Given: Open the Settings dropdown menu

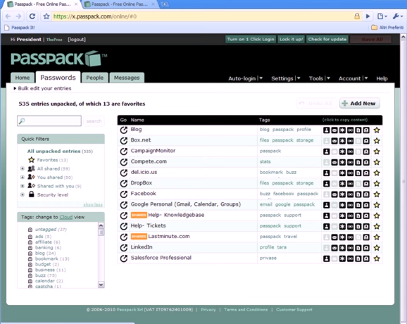Looking at the screenshot, I should click(285, 78).
